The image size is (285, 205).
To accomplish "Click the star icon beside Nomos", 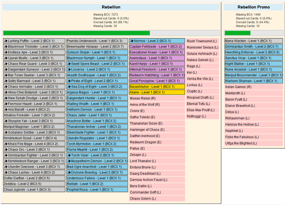I will pyautogui.click(x=132, y=41).
